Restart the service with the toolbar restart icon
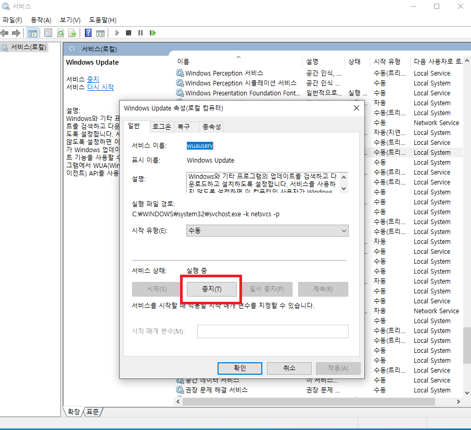The image size is (471, 430). click(152, 33)
